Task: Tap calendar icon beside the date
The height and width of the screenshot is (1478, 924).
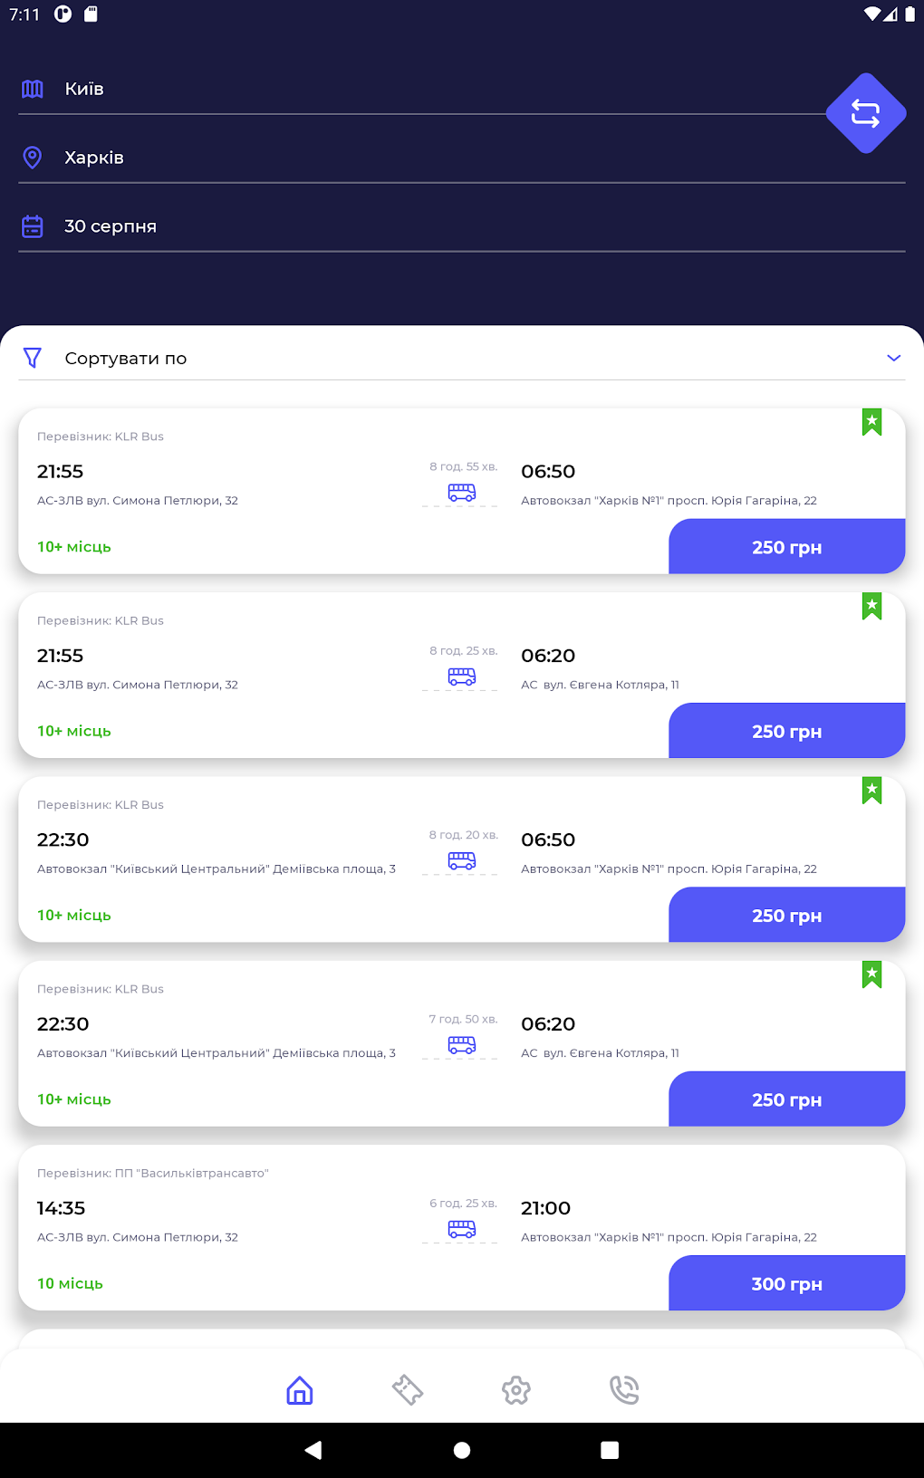Action: pyautogui.click(x=33, y=226)
